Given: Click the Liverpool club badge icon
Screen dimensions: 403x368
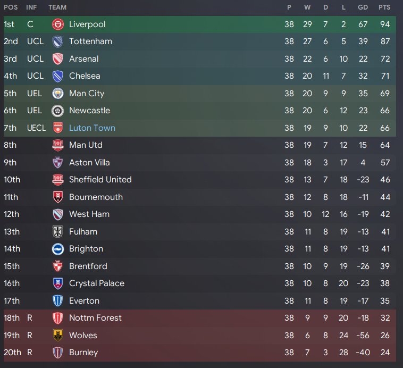Looking at the screenshot, I should [58, 24].
